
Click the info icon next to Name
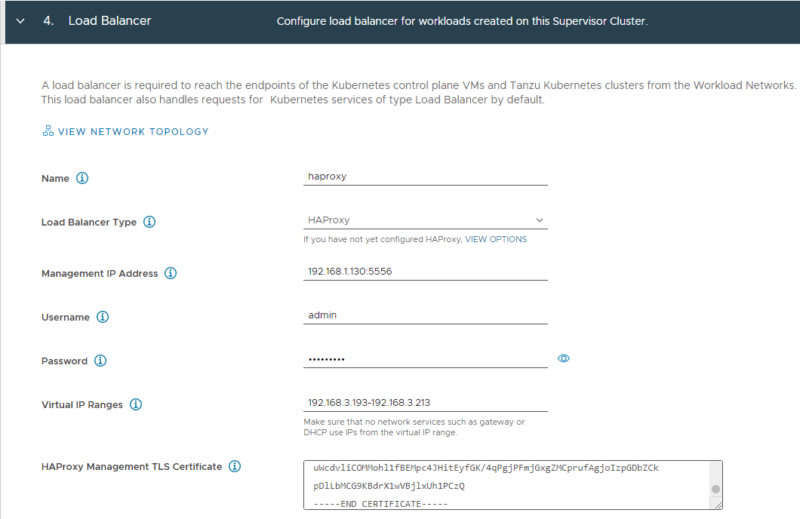tap(82, 178)
